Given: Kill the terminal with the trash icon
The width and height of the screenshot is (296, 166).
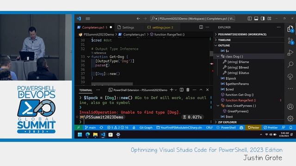Looking at the screenshot, I should [188, 90].
